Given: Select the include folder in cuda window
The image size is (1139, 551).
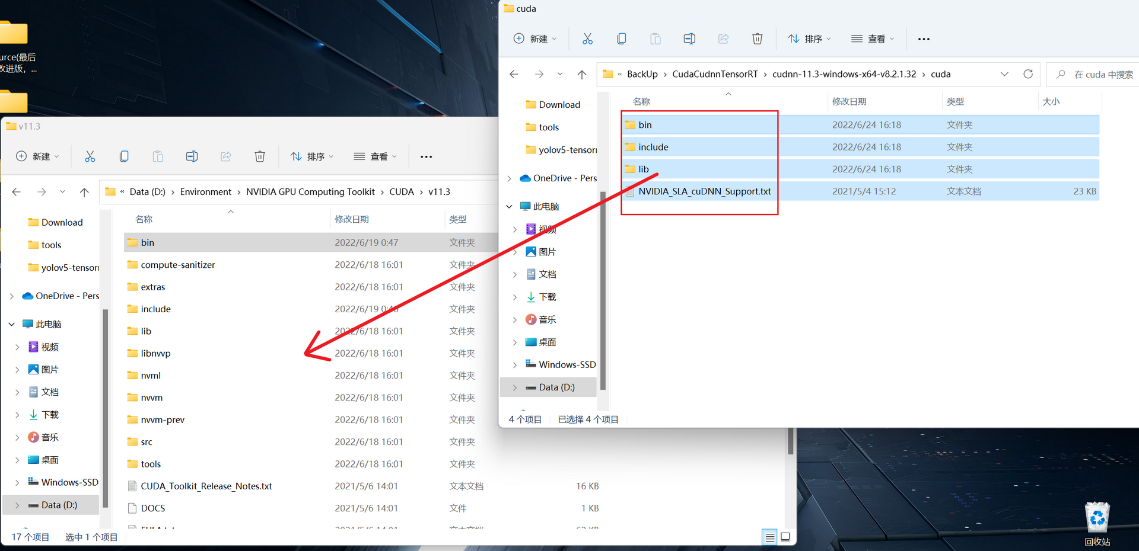Looking at the screenshot, I should (x=861, y=147).
